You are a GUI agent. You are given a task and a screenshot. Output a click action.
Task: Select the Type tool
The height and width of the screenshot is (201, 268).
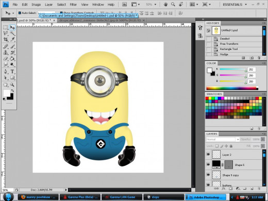[12, 72]
